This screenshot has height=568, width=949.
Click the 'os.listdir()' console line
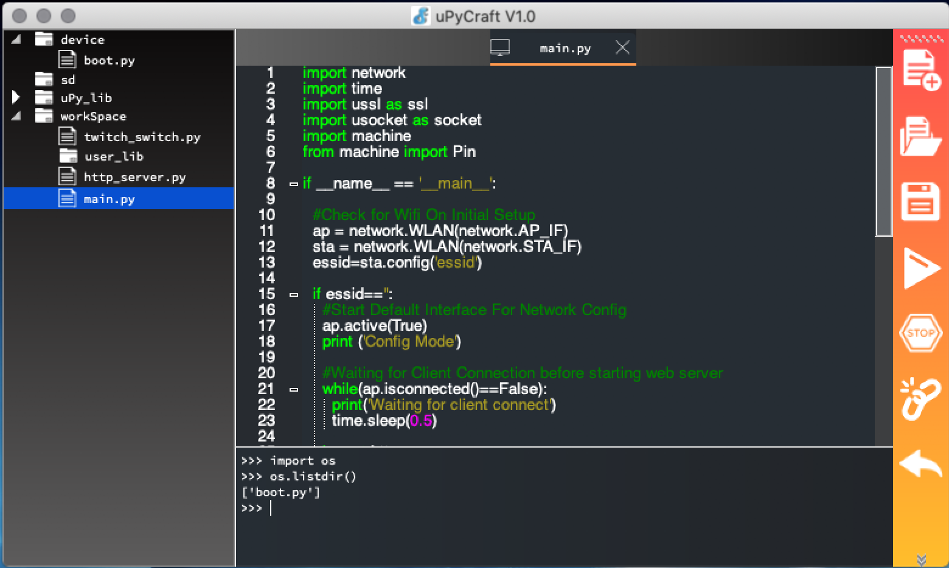[x=299, y=476]
